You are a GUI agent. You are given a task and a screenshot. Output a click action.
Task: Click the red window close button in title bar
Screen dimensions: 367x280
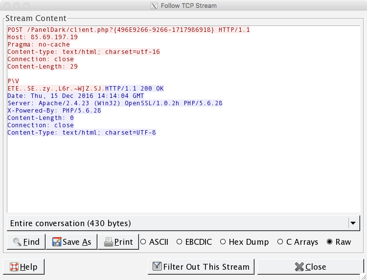click(x=6, y=6)
